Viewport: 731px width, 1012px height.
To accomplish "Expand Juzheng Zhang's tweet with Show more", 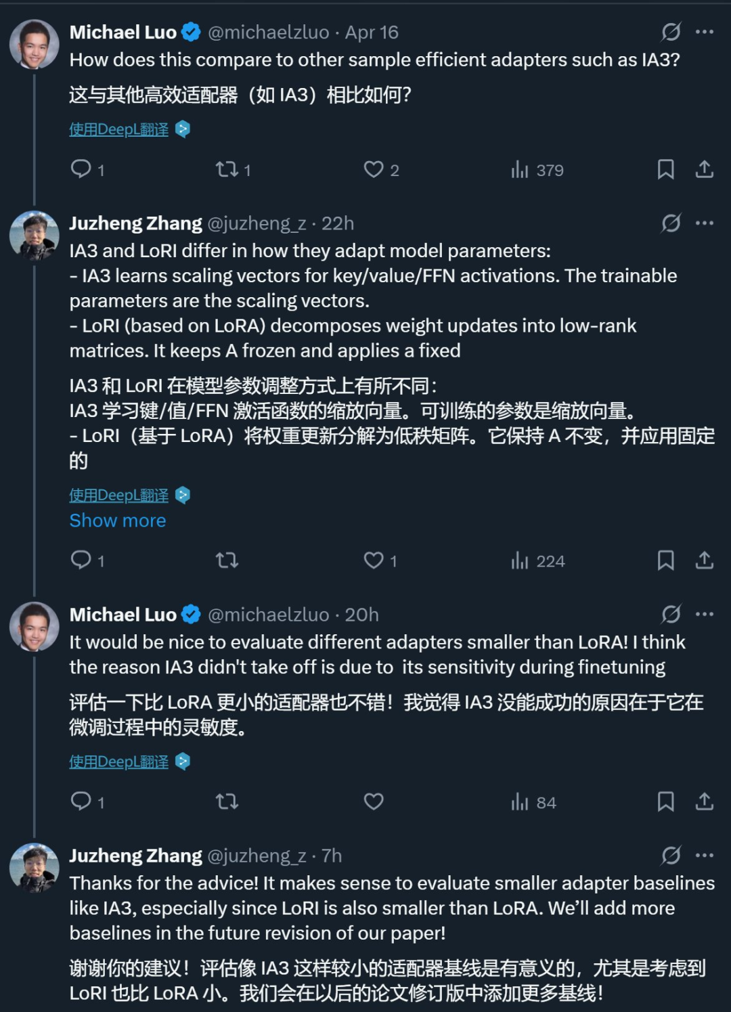I will (x=118, y=521).
